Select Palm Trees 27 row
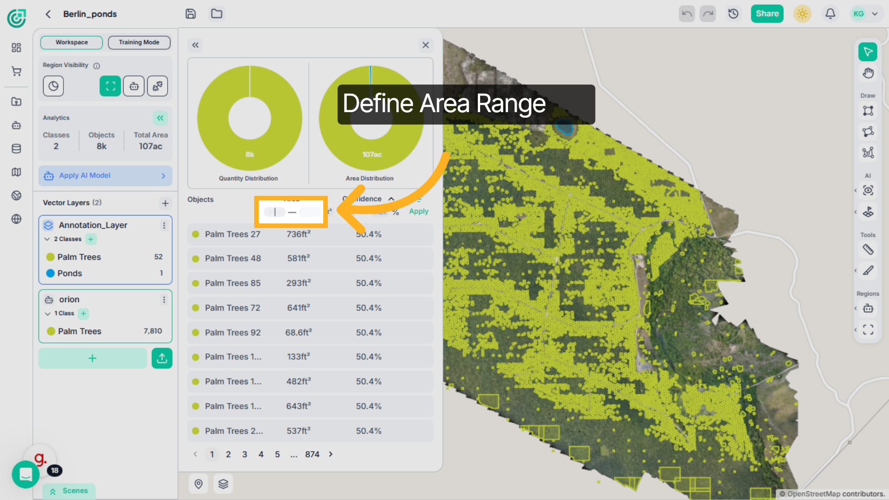889x500 pixels. click(310, 234)
